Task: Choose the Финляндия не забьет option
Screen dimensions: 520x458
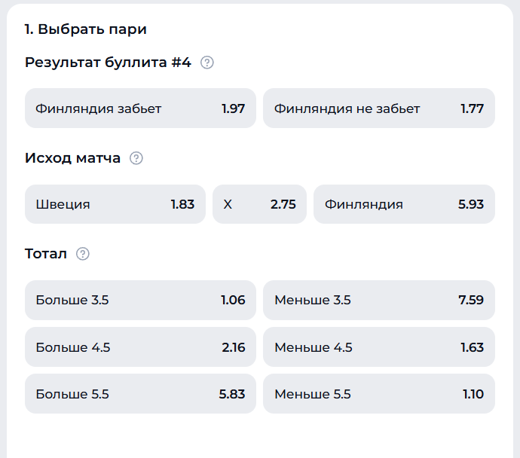Action: pos(378,108)
